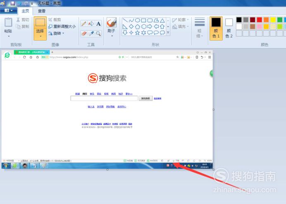
Task: Choose the Curve shape
Action: 131,20
